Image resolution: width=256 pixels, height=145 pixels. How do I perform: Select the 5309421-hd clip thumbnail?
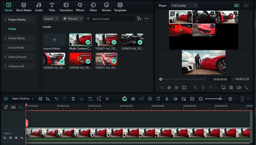(x=106, y=40)
